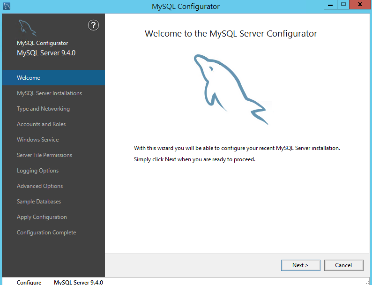372x285 pixels.
Task: Open the help question mark icon
Action: point(93,25)
